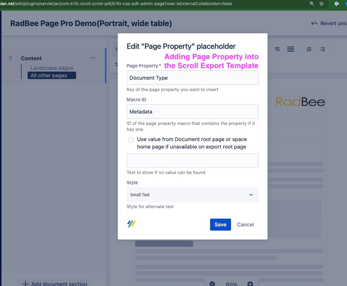Click the 80% zoom level value
The image size is (347, 286).
click(231, 284)
